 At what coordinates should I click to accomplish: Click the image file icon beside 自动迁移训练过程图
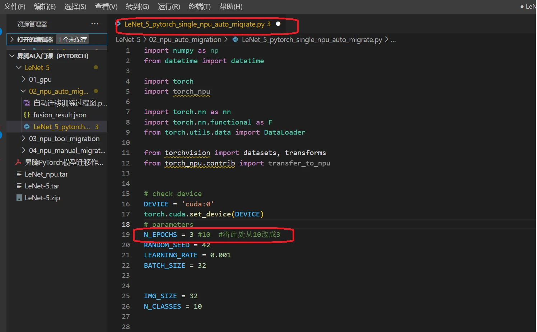27,103
